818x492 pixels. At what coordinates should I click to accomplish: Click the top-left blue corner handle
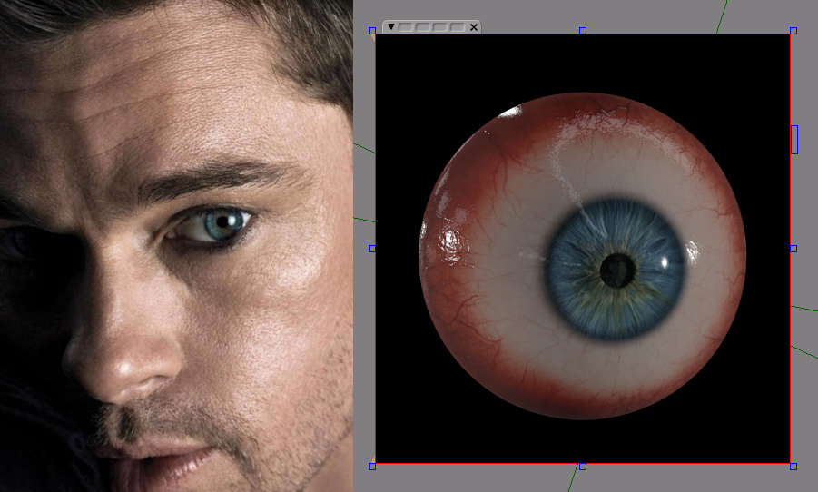click(x=372, y=31)
